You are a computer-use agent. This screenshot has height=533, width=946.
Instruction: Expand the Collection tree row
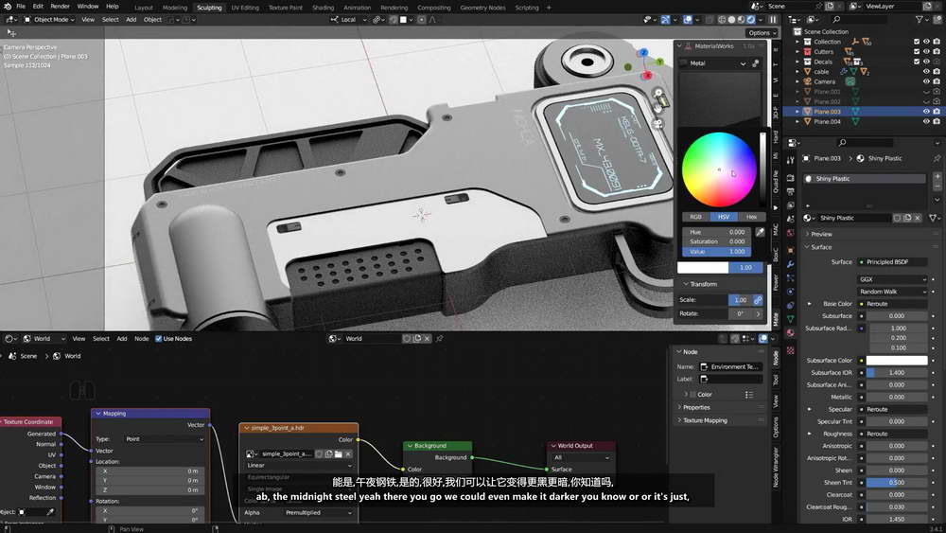[x=797, y=42]
